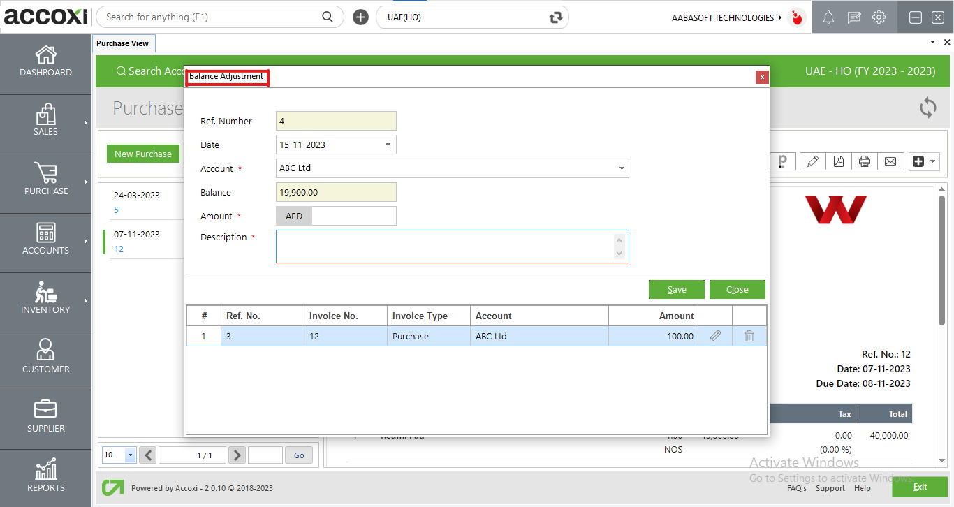Click the chat feedback icon in the header
This screenshot has width=954, height=507.
(853, 17)
